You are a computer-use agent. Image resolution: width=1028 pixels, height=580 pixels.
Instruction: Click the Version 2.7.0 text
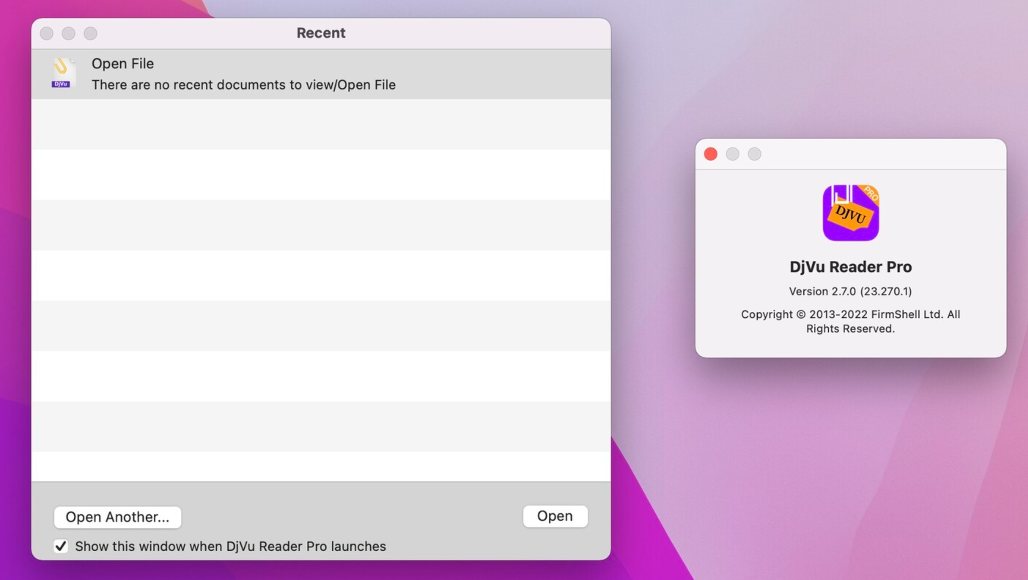pos(850,291)
